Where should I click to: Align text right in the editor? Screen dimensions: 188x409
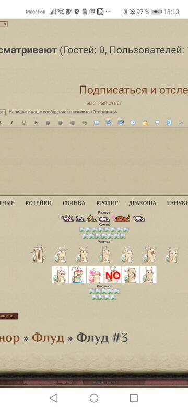(x=73, y=123)
